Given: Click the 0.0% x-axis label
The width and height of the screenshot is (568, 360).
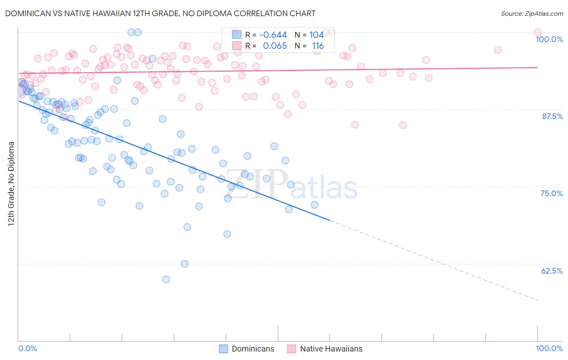Looking at the screenshot, I should 28,348.
